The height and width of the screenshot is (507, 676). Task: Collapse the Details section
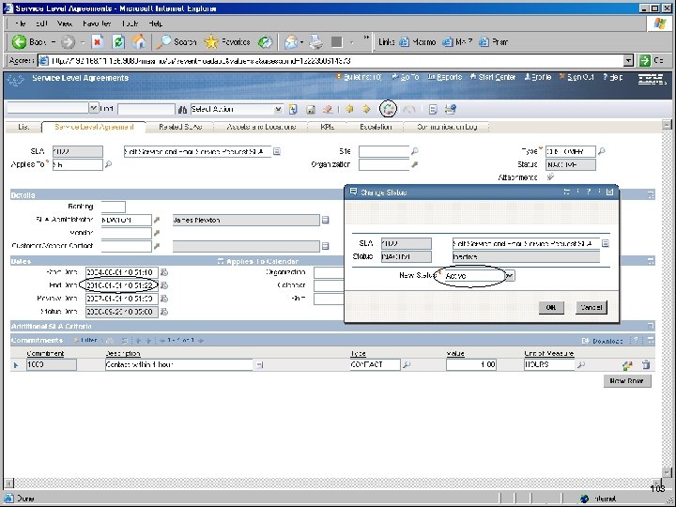[x=651, y=195]
